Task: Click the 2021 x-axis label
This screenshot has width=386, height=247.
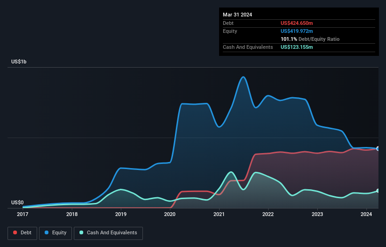Action: pos(219,214)
